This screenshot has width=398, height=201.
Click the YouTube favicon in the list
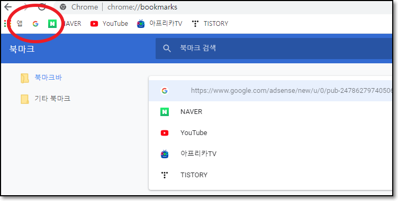click(165, 133)
